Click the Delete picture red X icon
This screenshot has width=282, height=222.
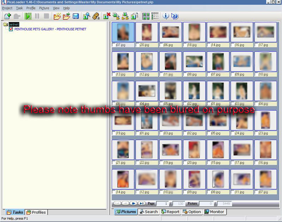tap(107, 16)
